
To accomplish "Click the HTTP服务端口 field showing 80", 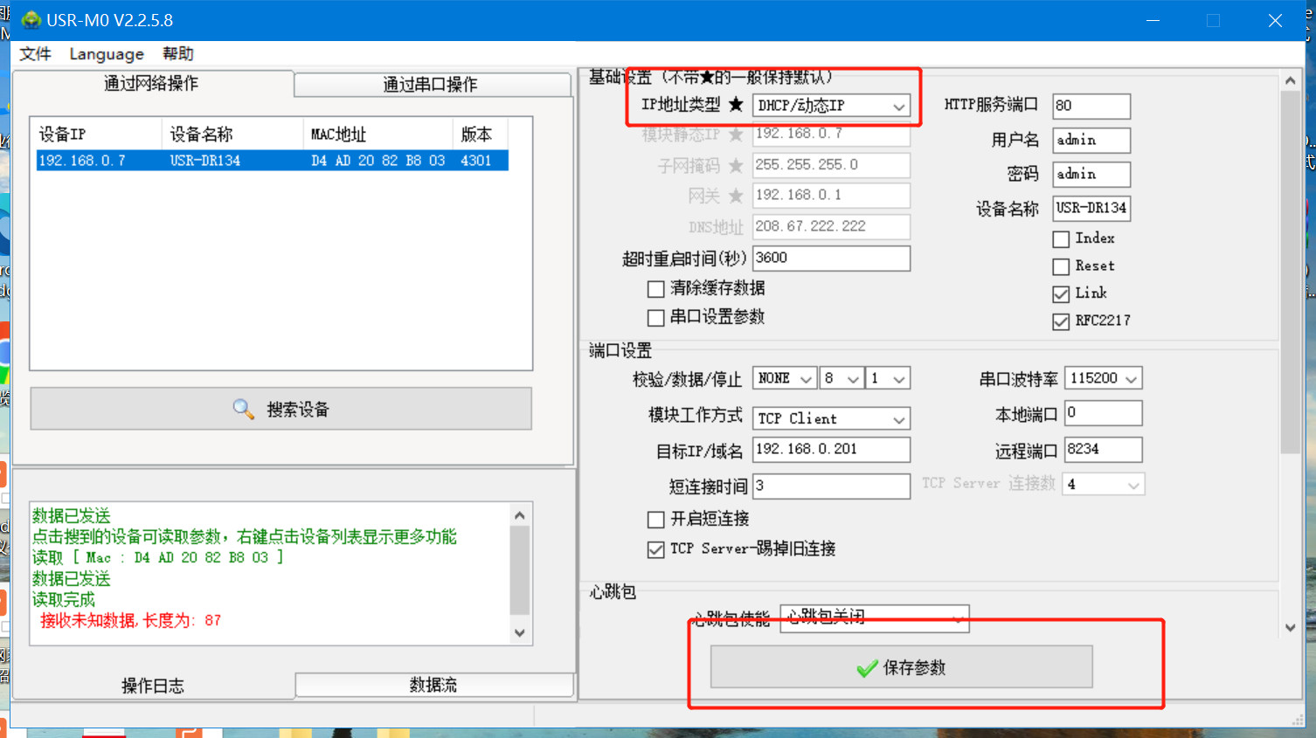I will [1091, 106].
